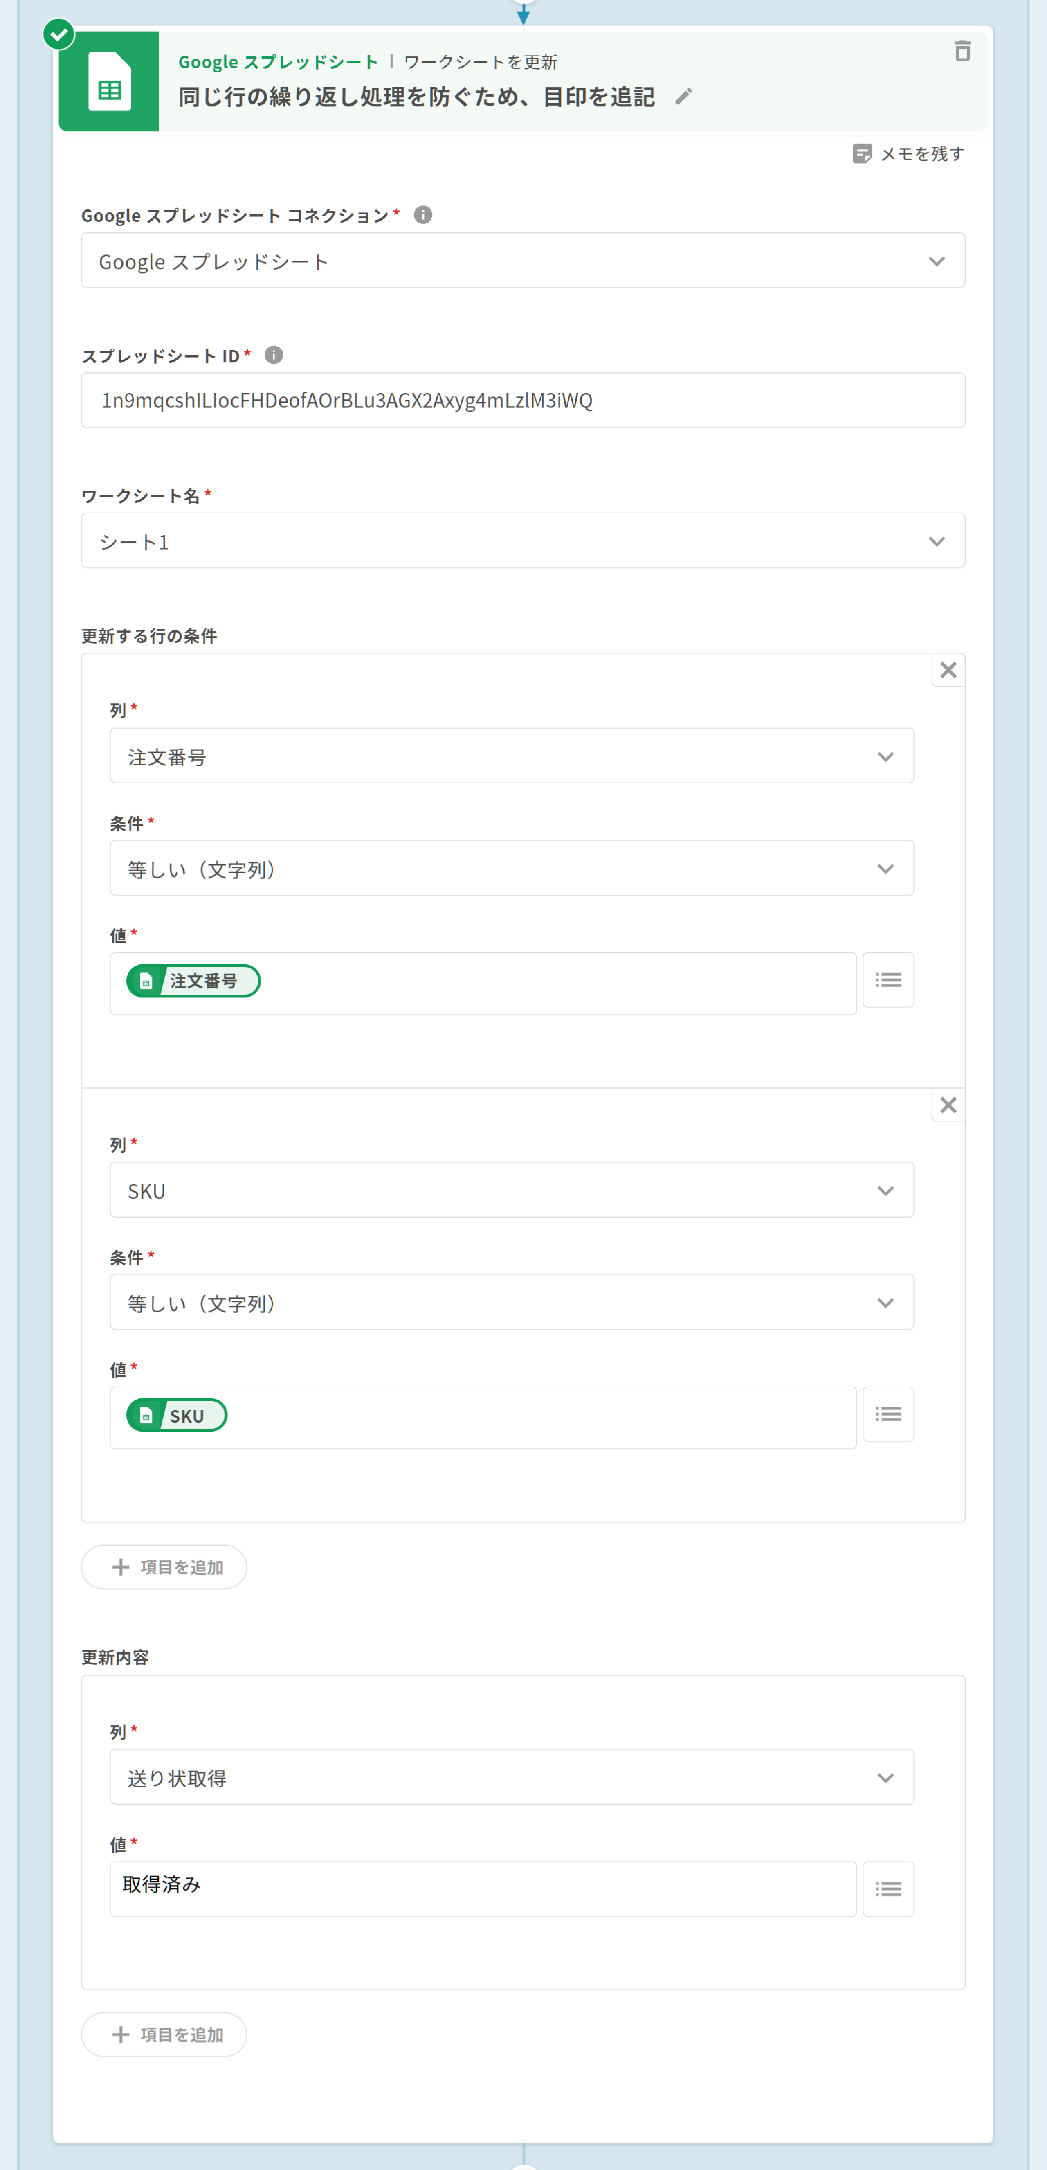The height and width of the screenshot is (2170, 1047).
Task: Open the list picker beside 注文番号 value
Action: (x=888, y=980)
